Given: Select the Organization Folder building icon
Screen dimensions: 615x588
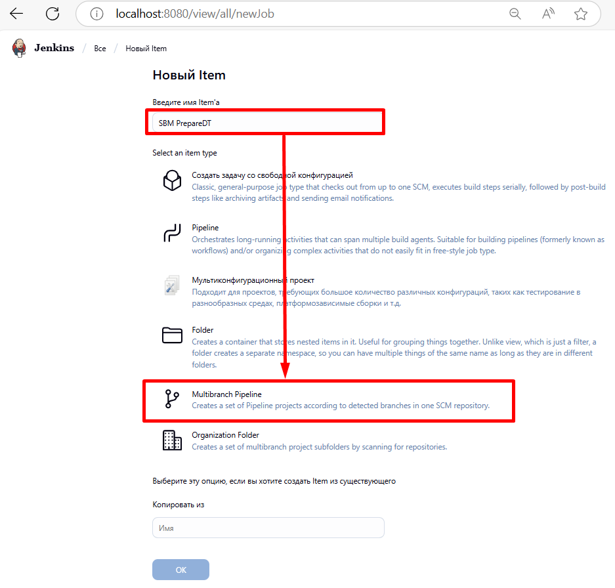Looking at the screenshot, I should click(x=172, y=440).
